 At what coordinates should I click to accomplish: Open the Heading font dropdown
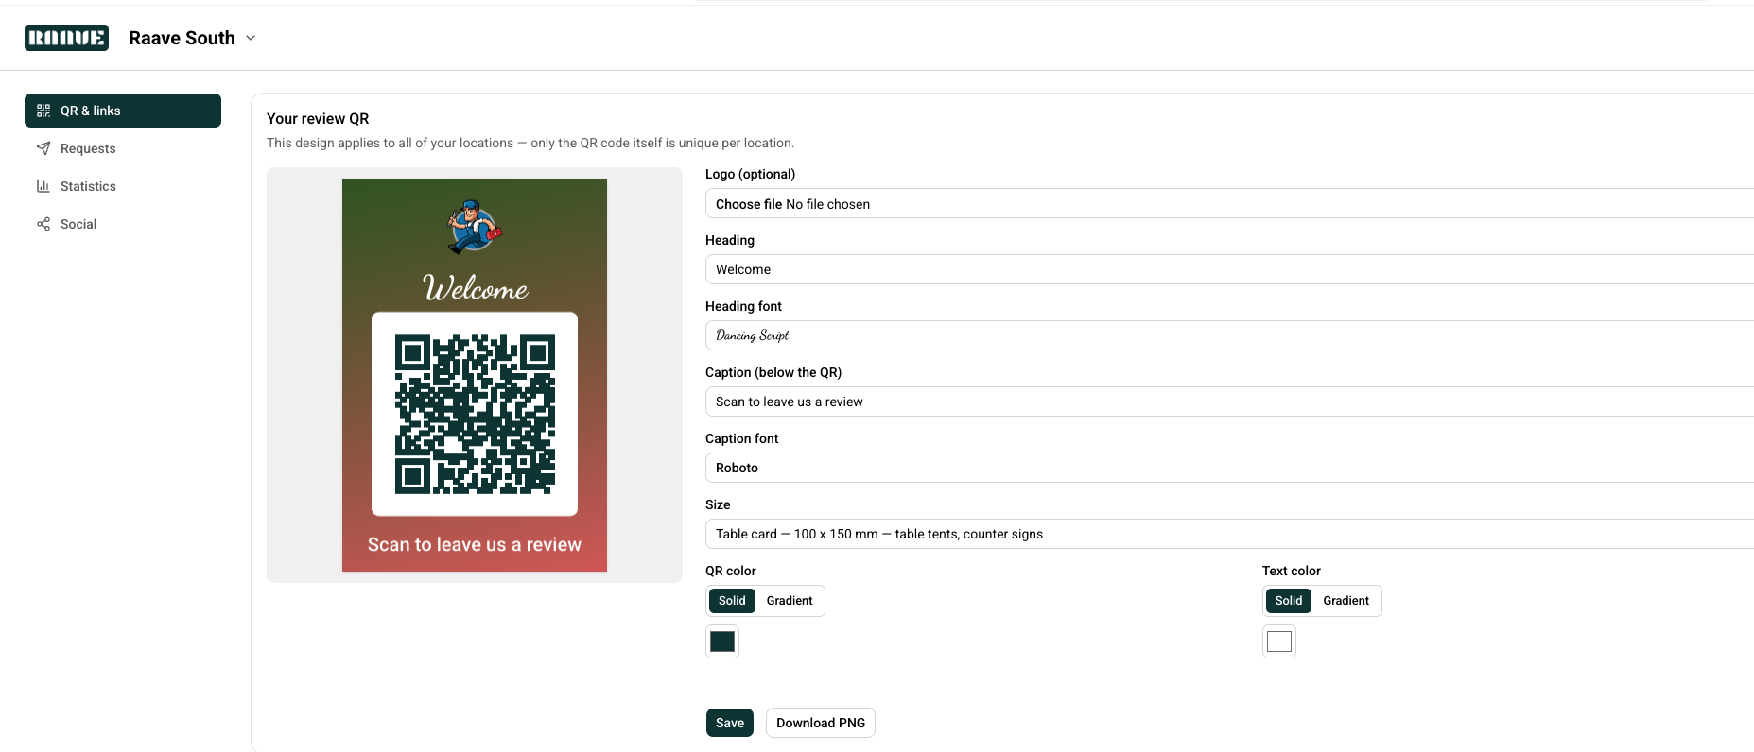[1229, 335]
